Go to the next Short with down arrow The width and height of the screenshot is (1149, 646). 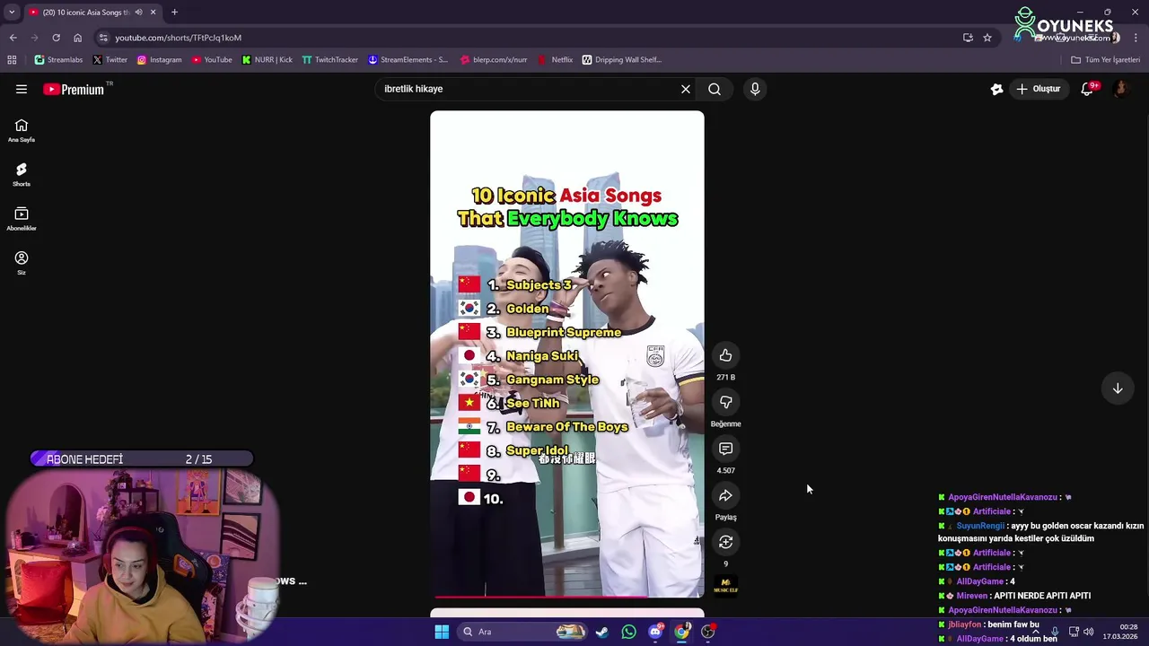tap(1118, 388)
